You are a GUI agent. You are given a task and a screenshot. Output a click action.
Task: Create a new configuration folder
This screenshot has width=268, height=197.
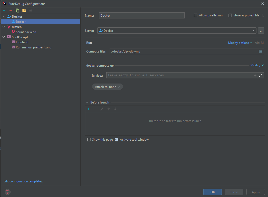[24, 11]
